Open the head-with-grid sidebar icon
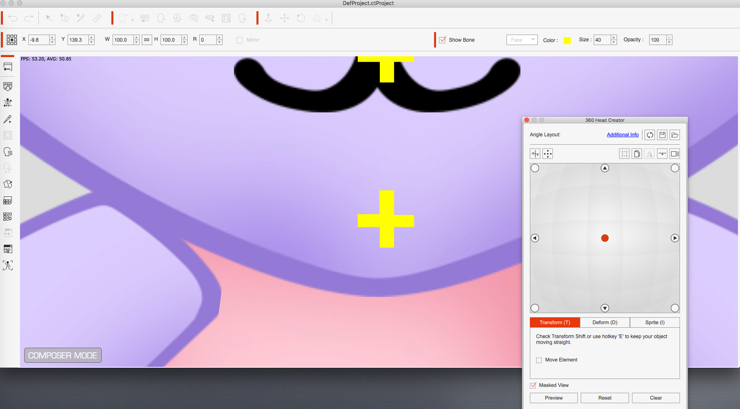 click(x=8, y=152)
